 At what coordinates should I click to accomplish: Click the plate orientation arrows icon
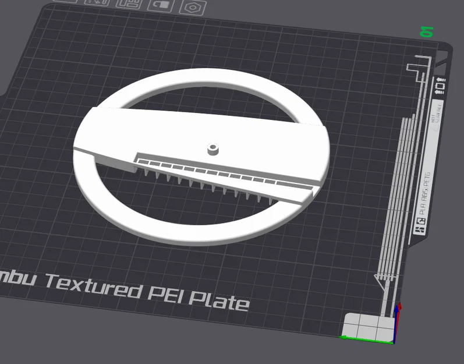pyautogui.click(x=441, y=86)
